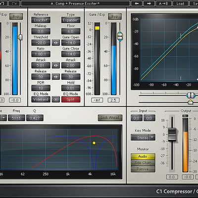Open the preset name menu 'Comp + Presence Exciter'
The height and width of the screenshot is (198, 198).
(x=75, y=3)
